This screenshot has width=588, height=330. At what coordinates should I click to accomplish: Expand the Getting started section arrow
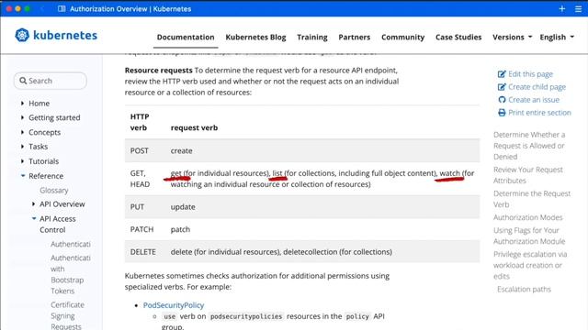coord(22,117)
